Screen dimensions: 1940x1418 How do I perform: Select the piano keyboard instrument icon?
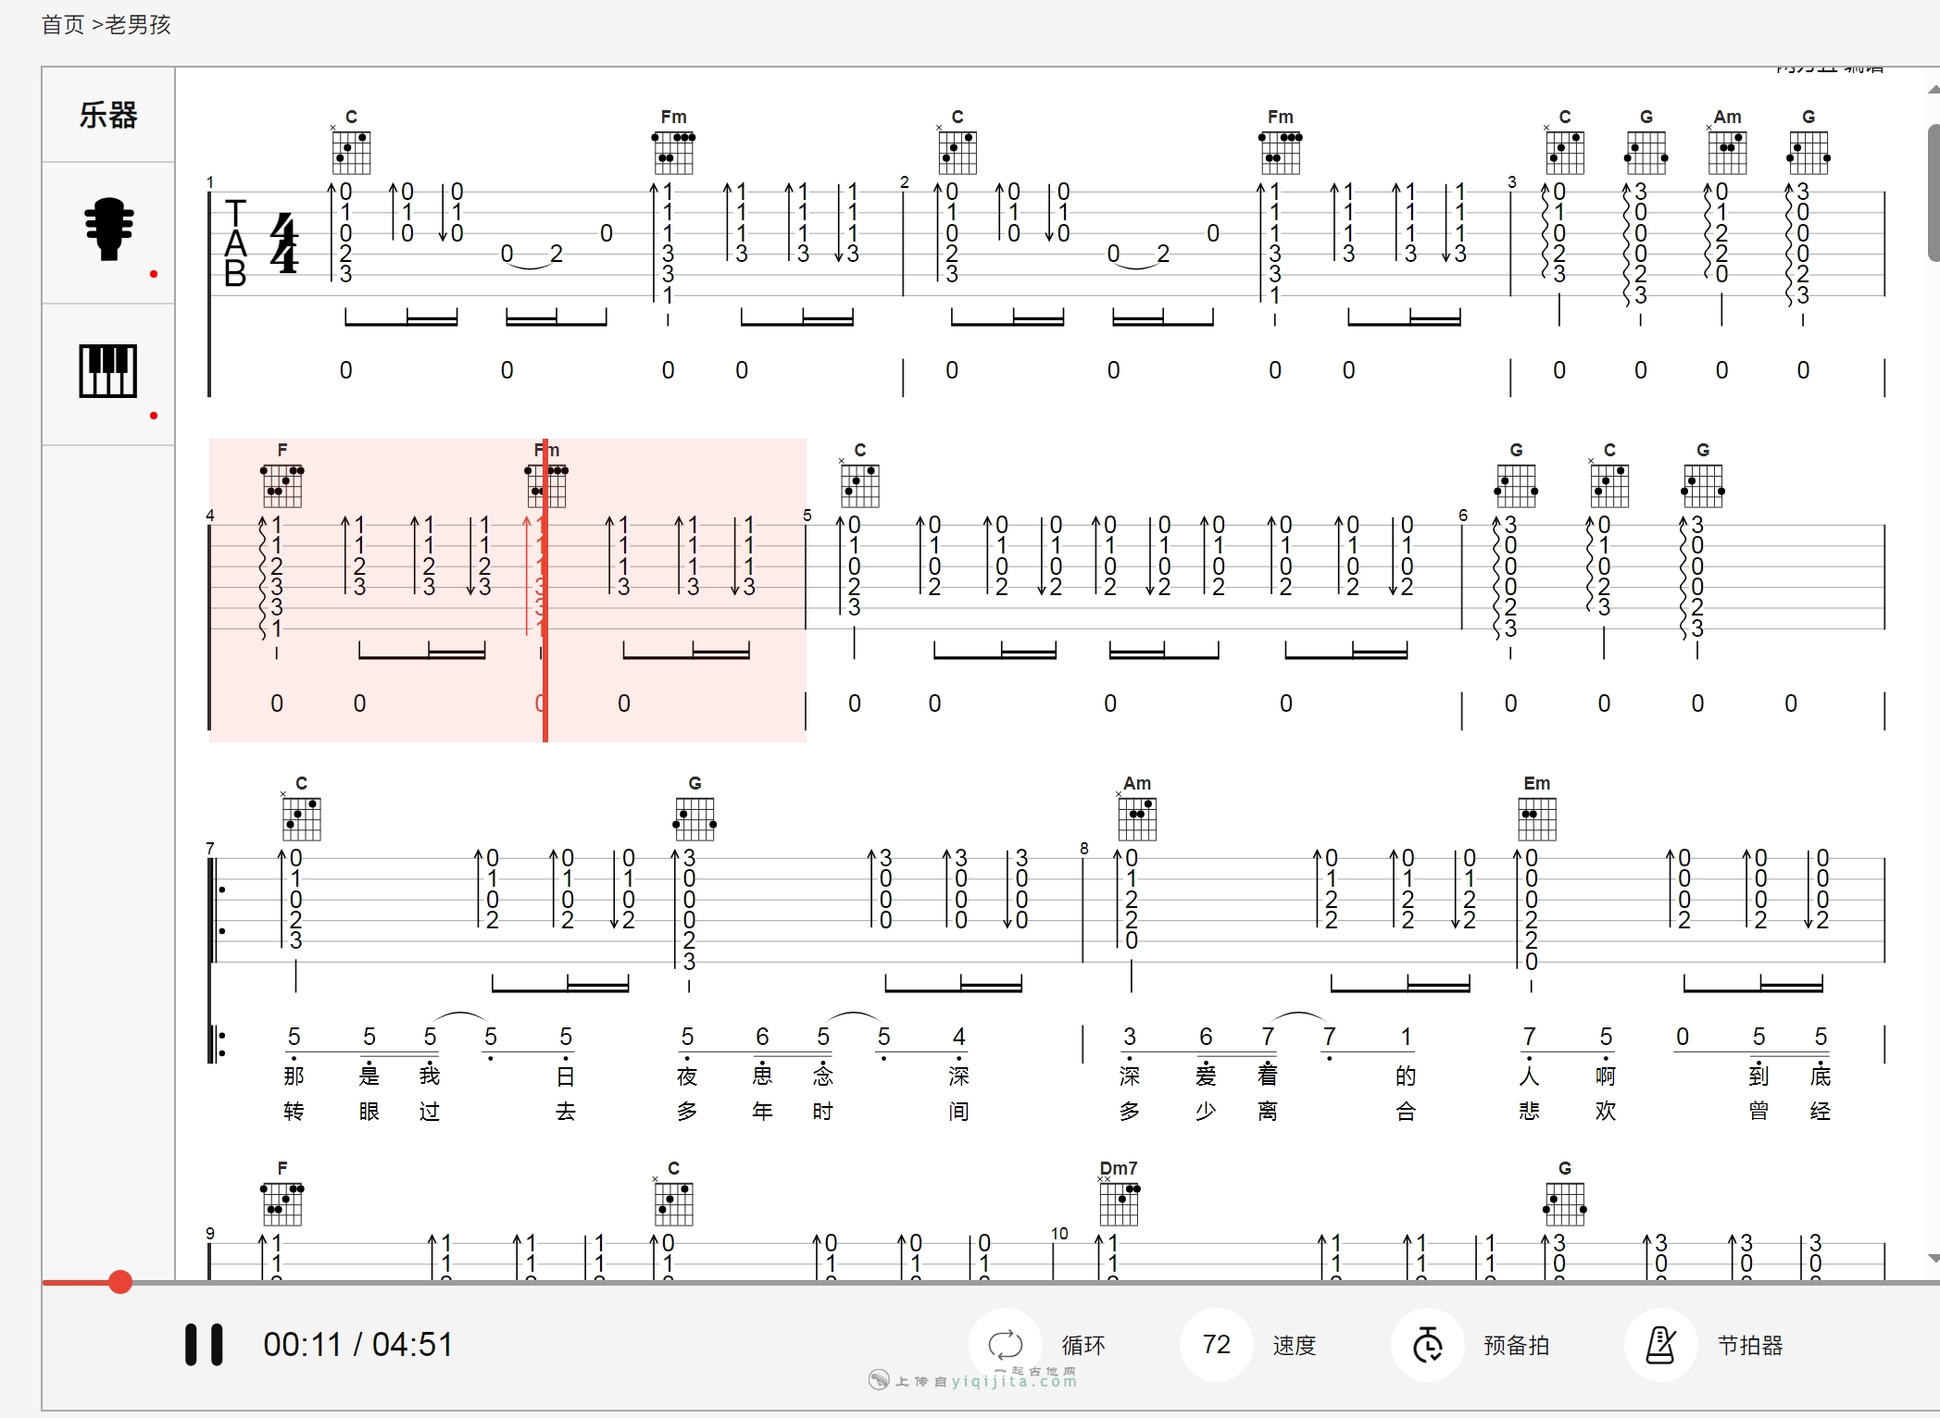pos(108,370)
